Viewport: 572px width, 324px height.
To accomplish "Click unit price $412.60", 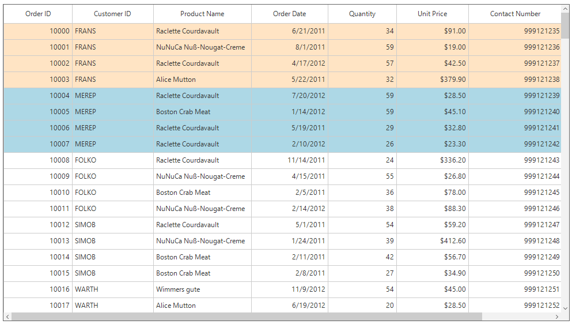I will [432, 241].
